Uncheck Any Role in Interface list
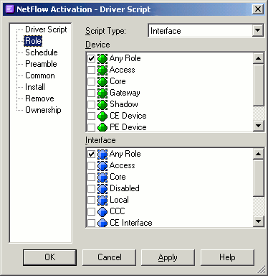The height and width of the screenshot is (276, 268). coord(91,154)
